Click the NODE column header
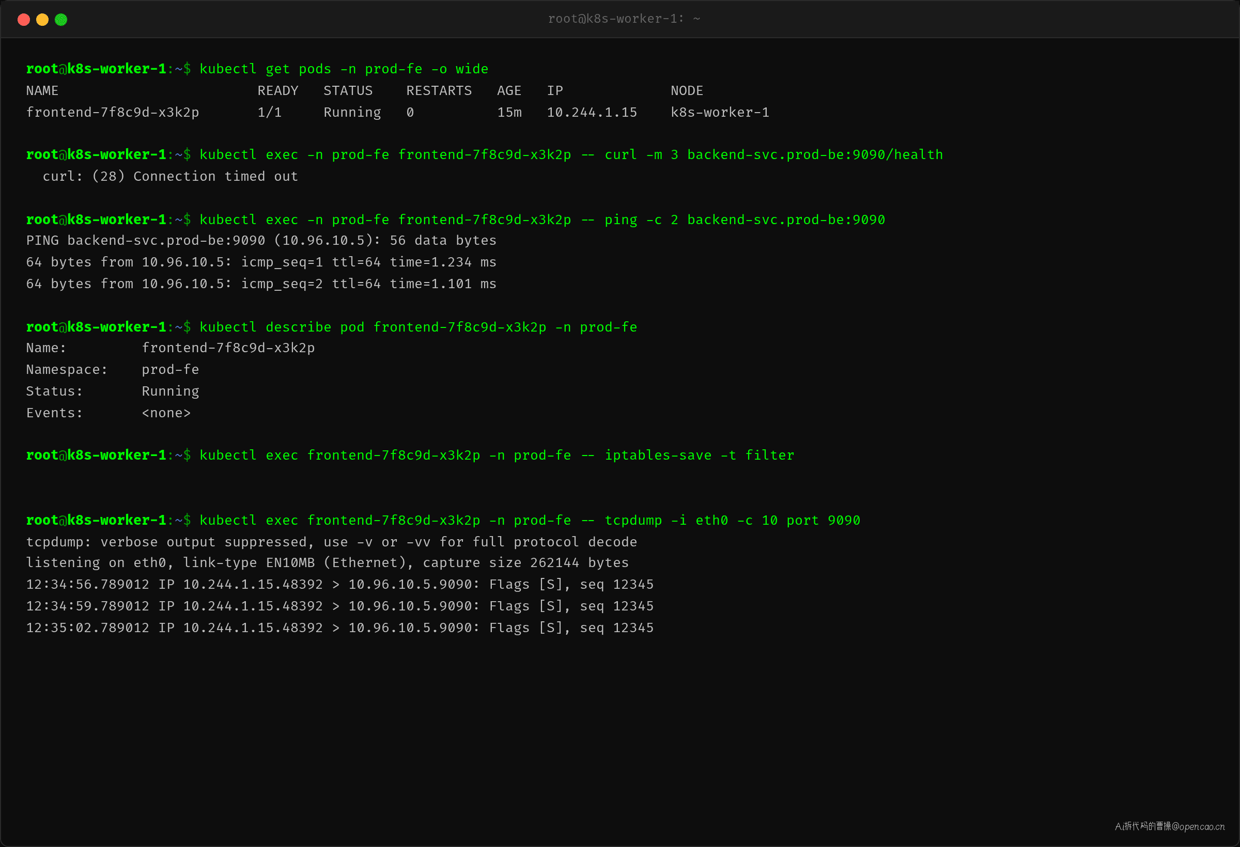This screenshot has height=847, width=1240. (x=687, y=91)
